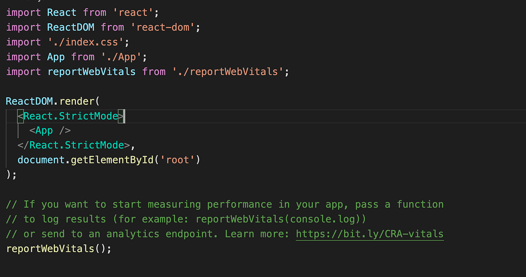Click the React.StrictMode opening tag
The width and height of the screenshot is (526, 277).
(70, 116)
